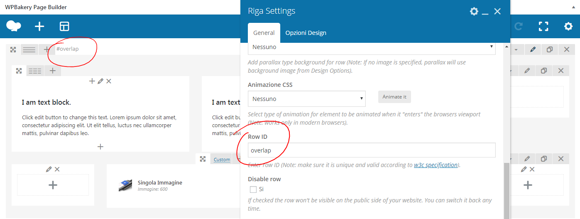Click the redo arrow in top toolbar
Screen dimensions: 580x219
(519, 27)
